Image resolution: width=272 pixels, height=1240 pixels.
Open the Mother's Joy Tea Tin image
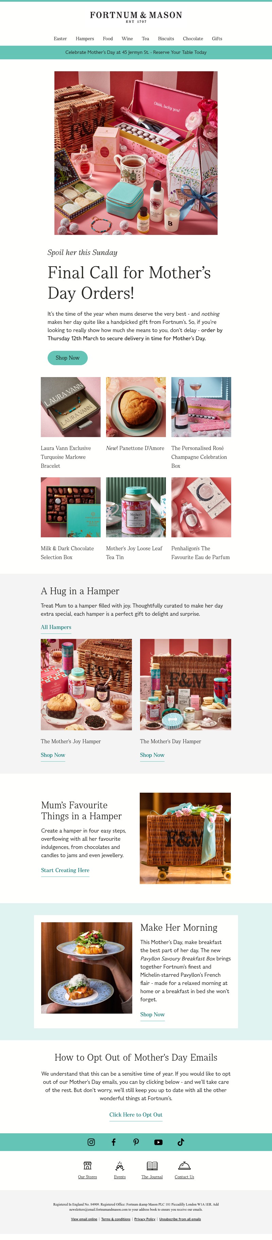[136, 507]
